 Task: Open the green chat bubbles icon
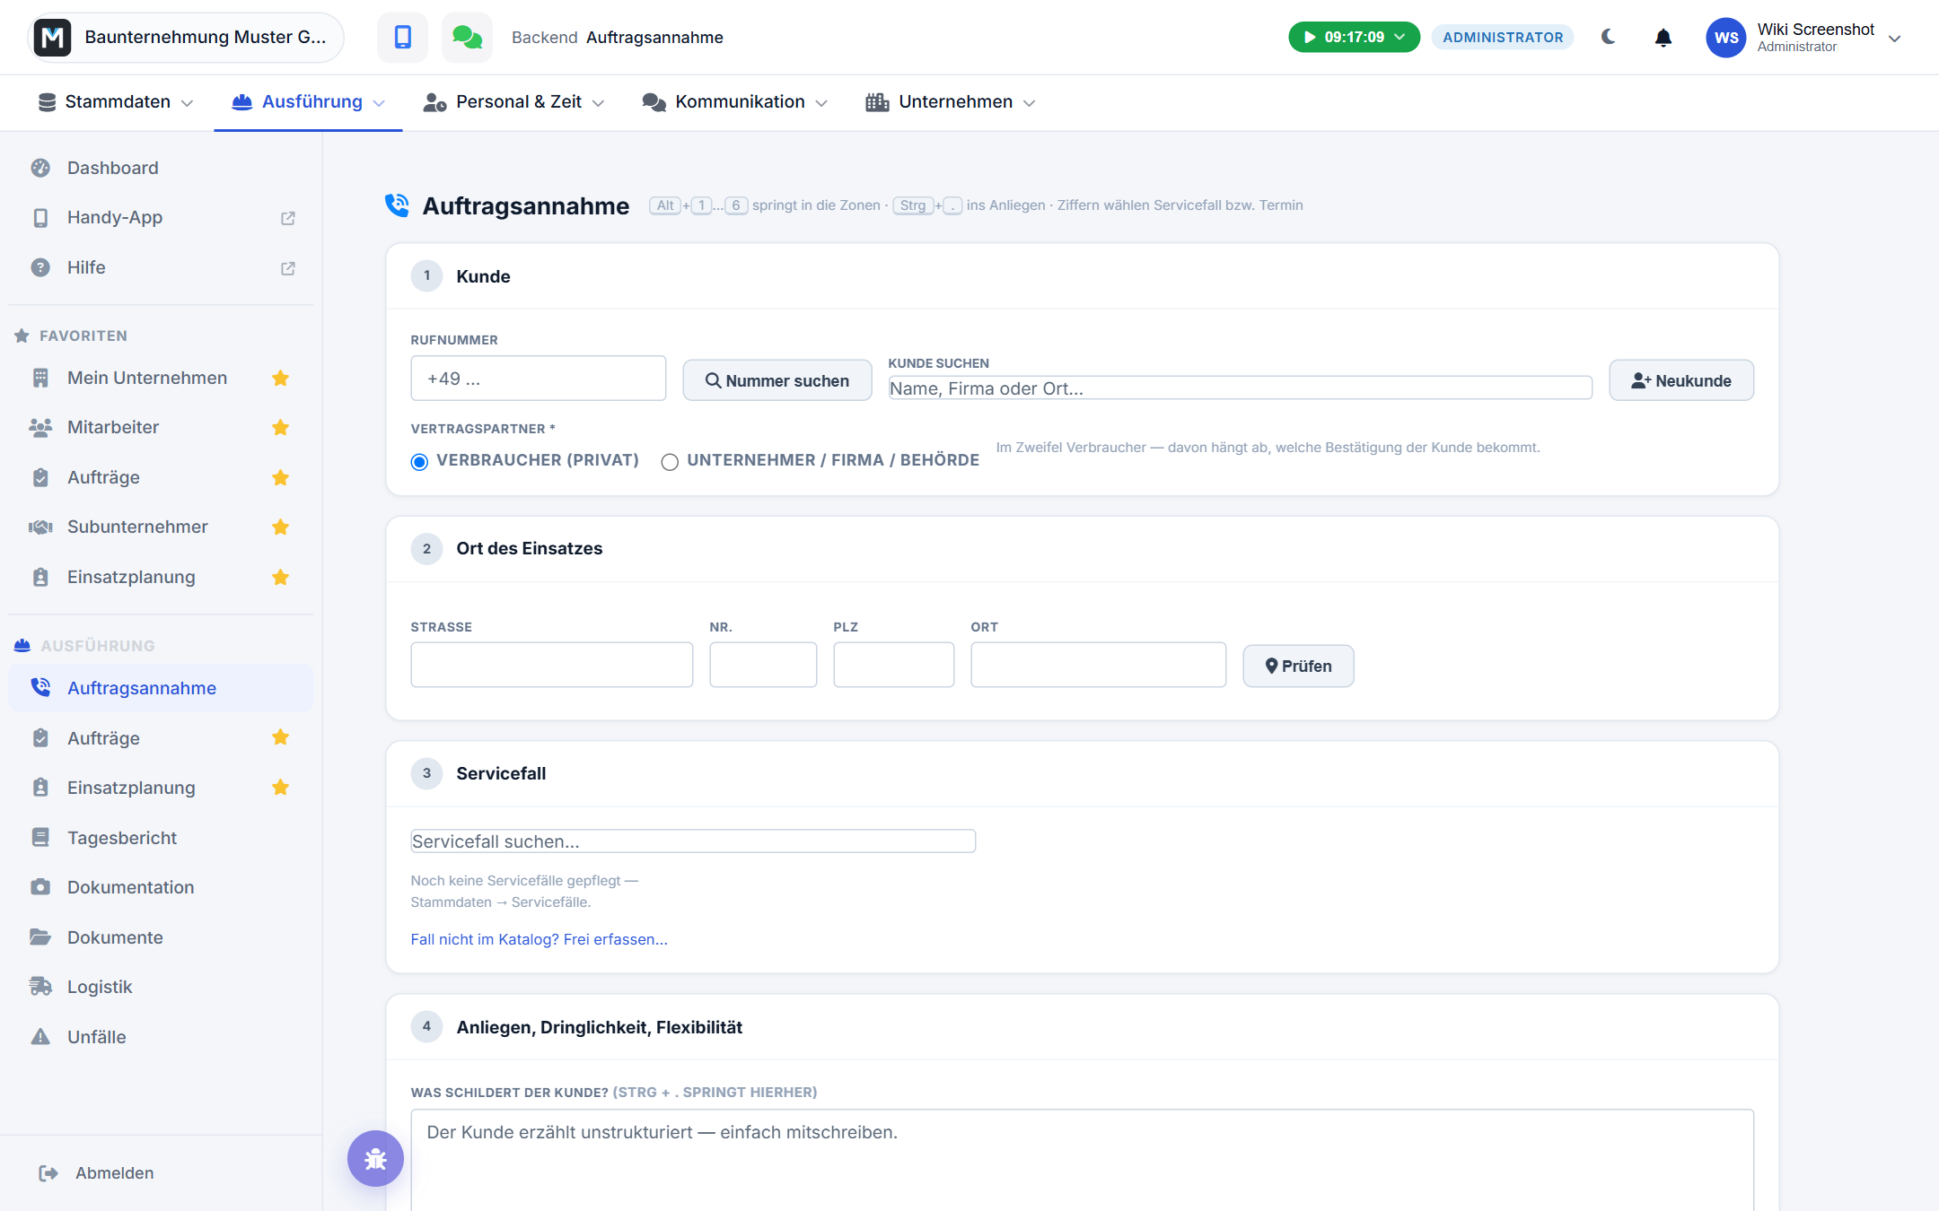[x=467, y=37]
